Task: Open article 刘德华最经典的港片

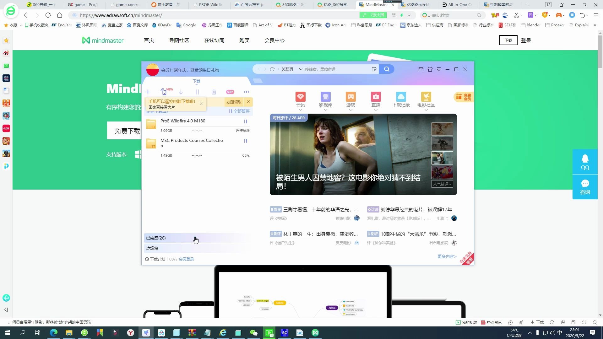Action: point(416,209)
